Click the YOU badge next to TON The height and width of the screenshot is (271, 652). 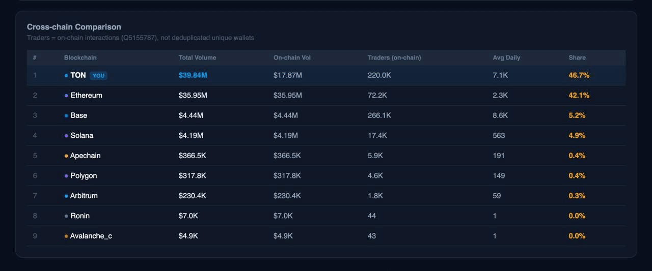[x=98, y=76]
